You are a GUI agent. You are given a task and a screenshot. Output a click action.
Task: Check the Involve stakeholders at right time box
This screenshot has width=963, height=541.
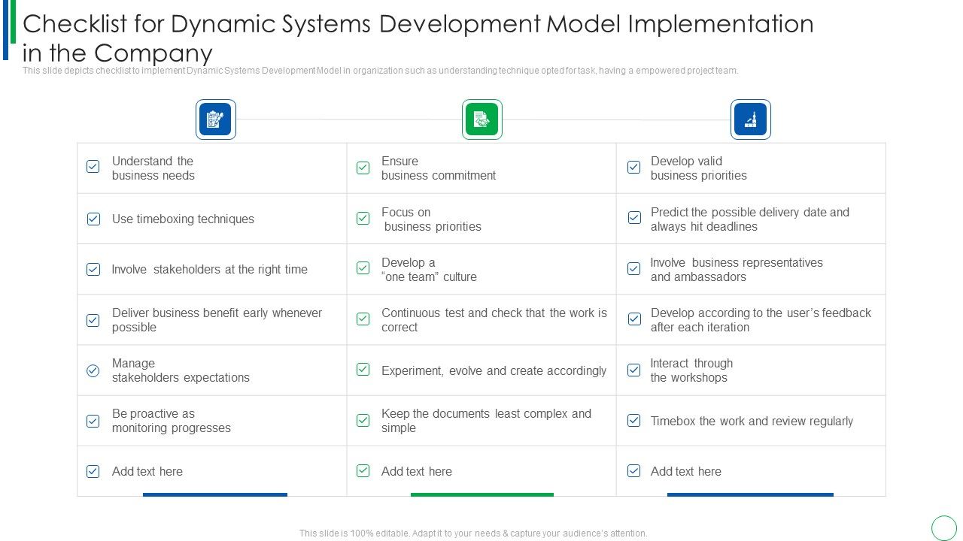tap(93, 269)
